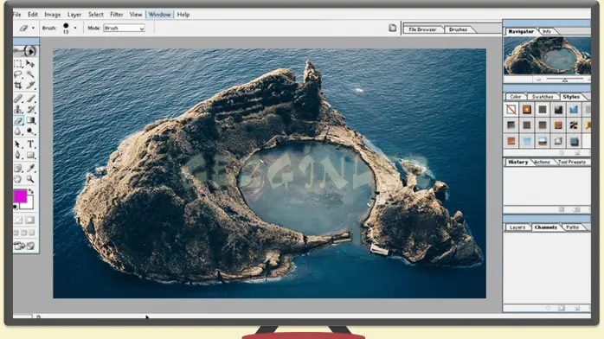Switch to the Swatches tab
This screenshot has width=604, height=339.
click(x=543, y=97)
